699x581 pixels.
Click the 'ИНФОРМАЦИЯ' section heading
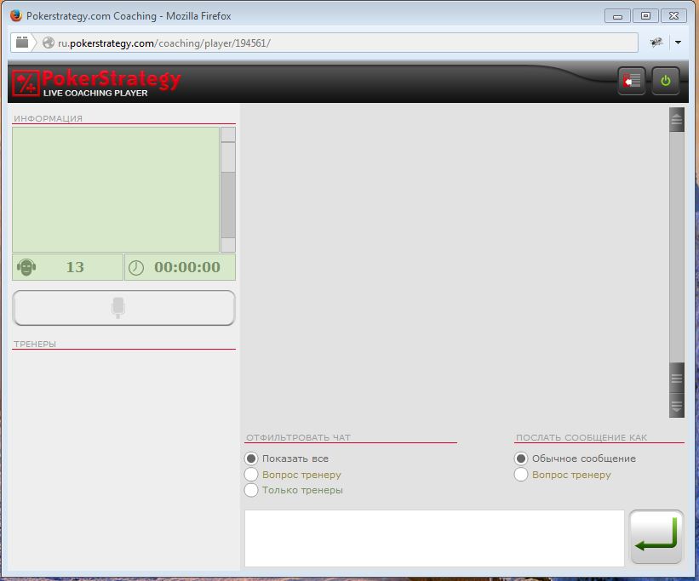click(49, 118)
